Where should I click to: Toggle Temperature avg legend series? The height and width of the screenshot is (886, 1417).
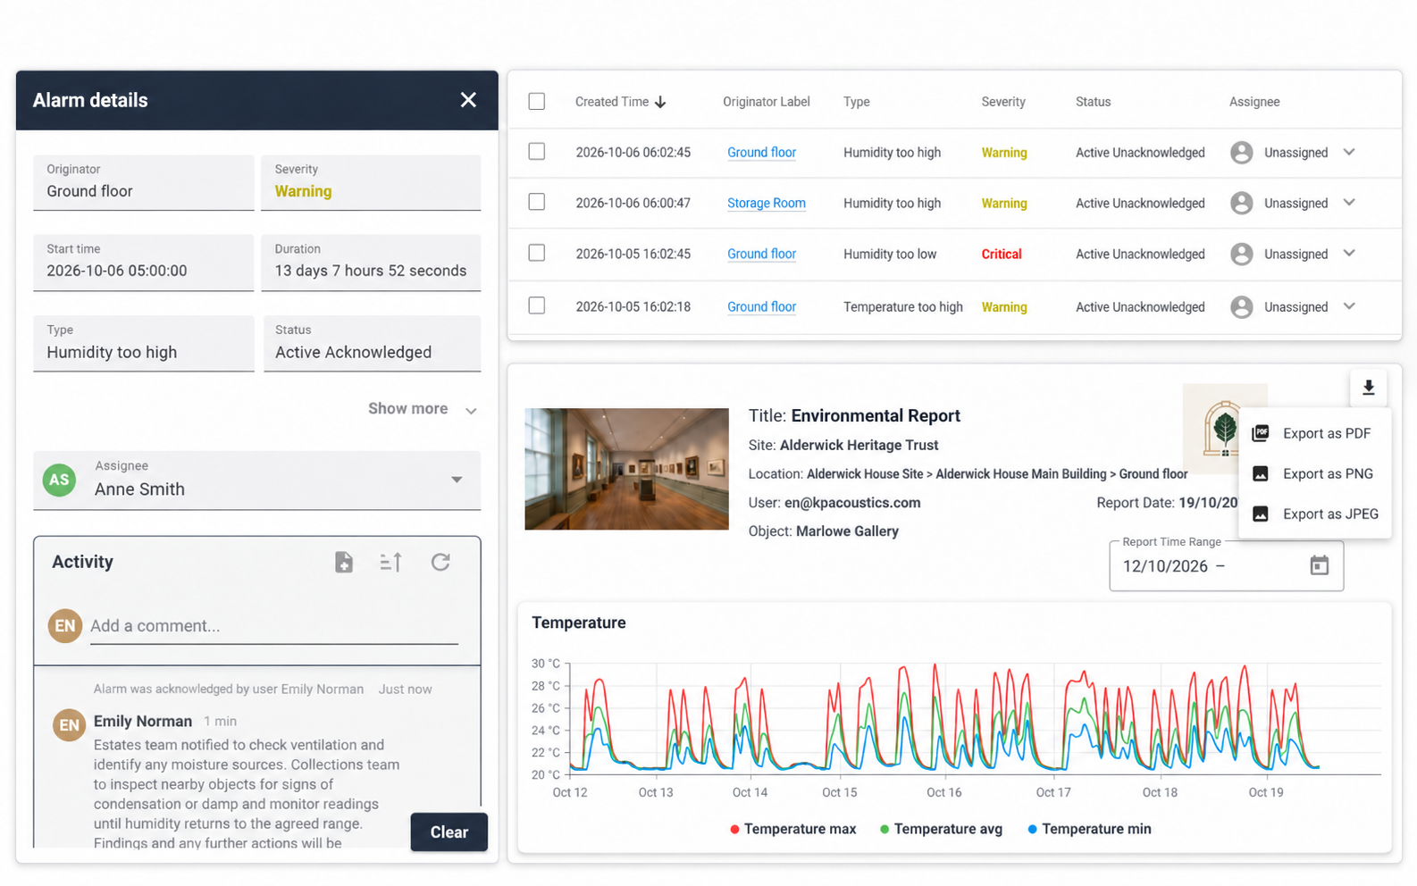pyautogui.click(x=941, y=829)
